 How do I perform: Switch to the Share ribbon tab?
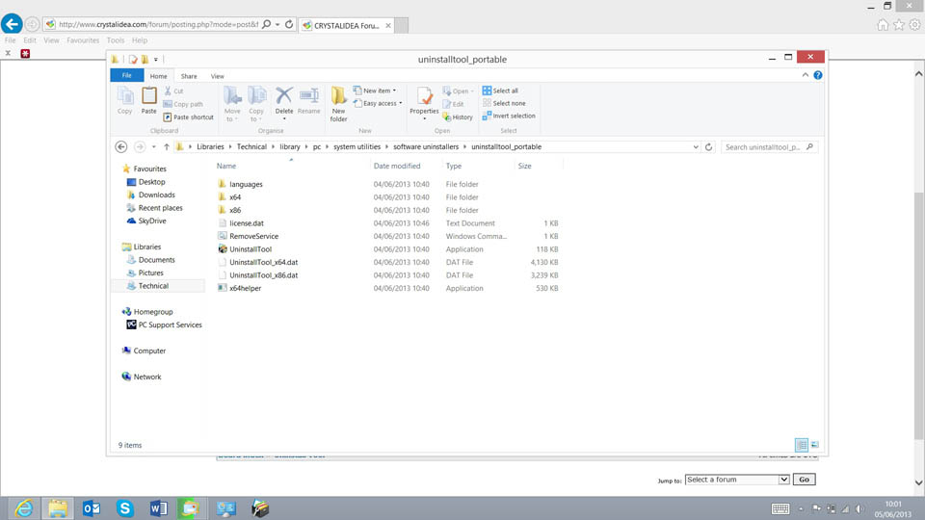189,76
